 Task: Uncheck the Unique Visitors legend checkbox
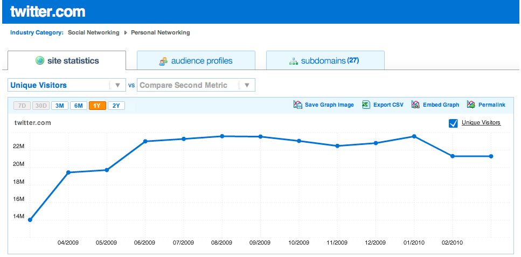[x=453, y=123]
